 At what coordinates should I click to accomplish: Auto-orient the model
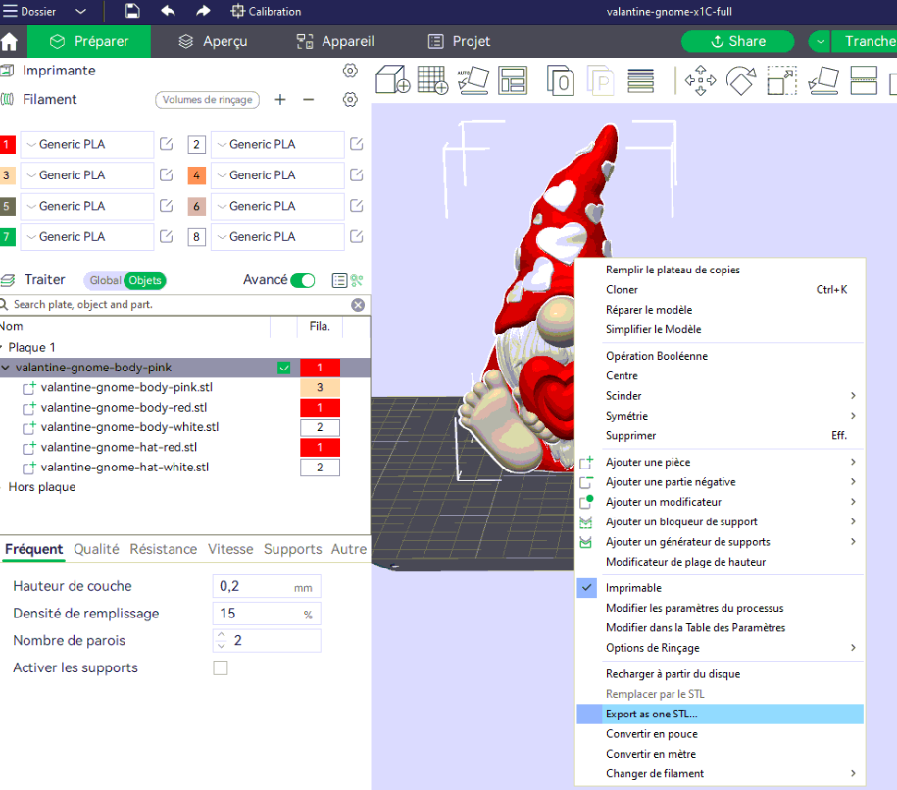click(x=473, y=79)
